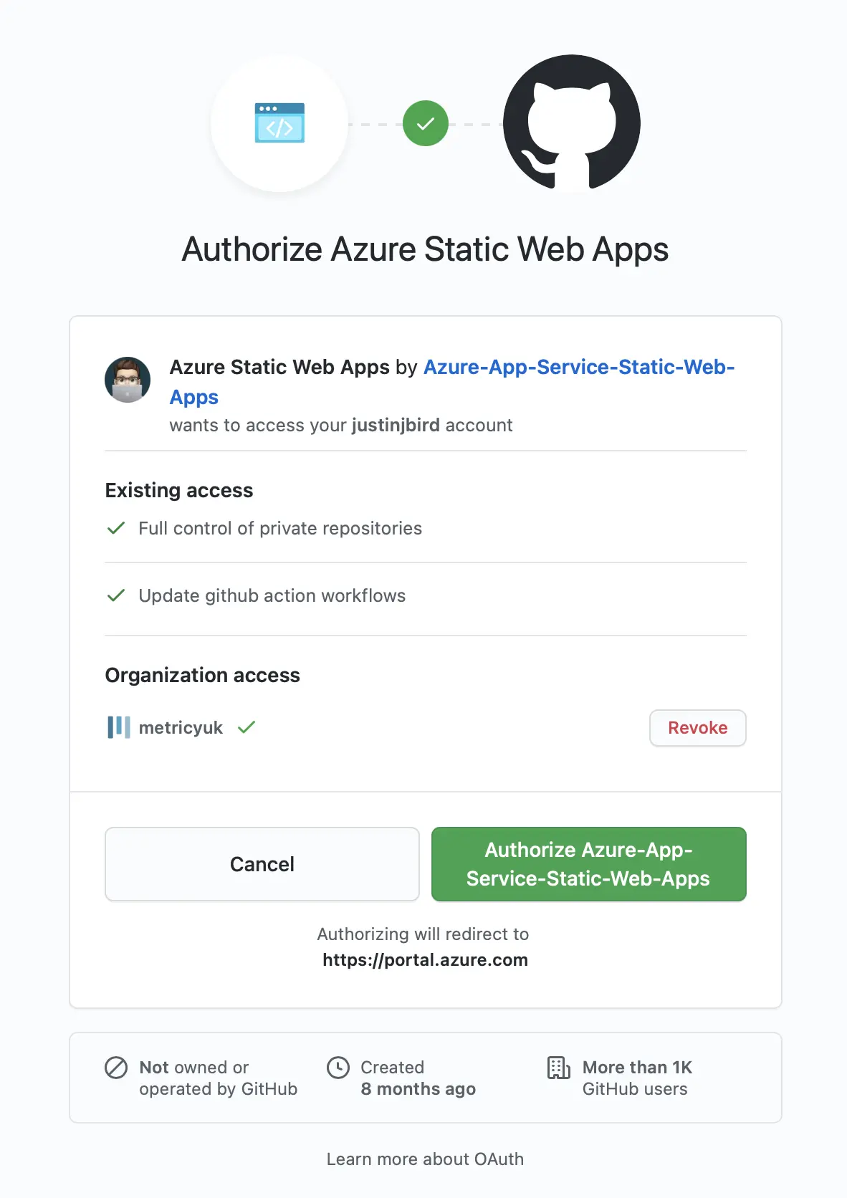The image size is (847, 1198).
Task: Click the clock icon beside Created date
Action: 338,1068
